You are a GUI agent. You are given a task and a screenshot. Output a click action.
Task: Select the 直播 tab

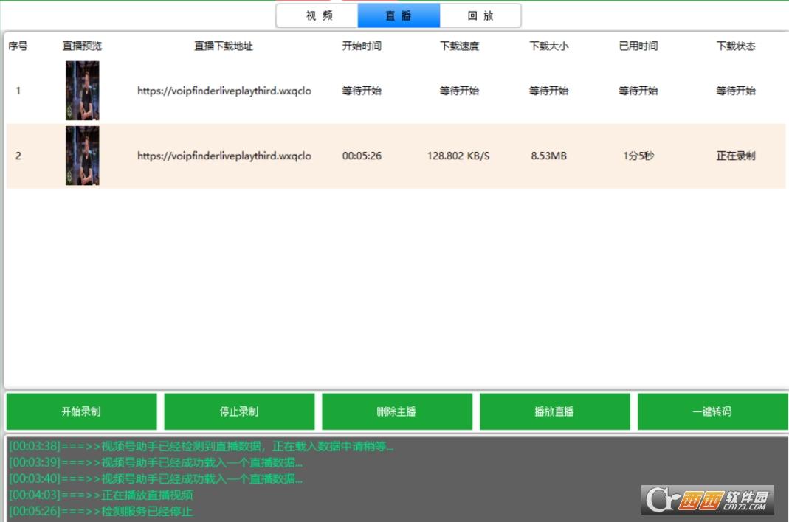(x=399, y=15)
